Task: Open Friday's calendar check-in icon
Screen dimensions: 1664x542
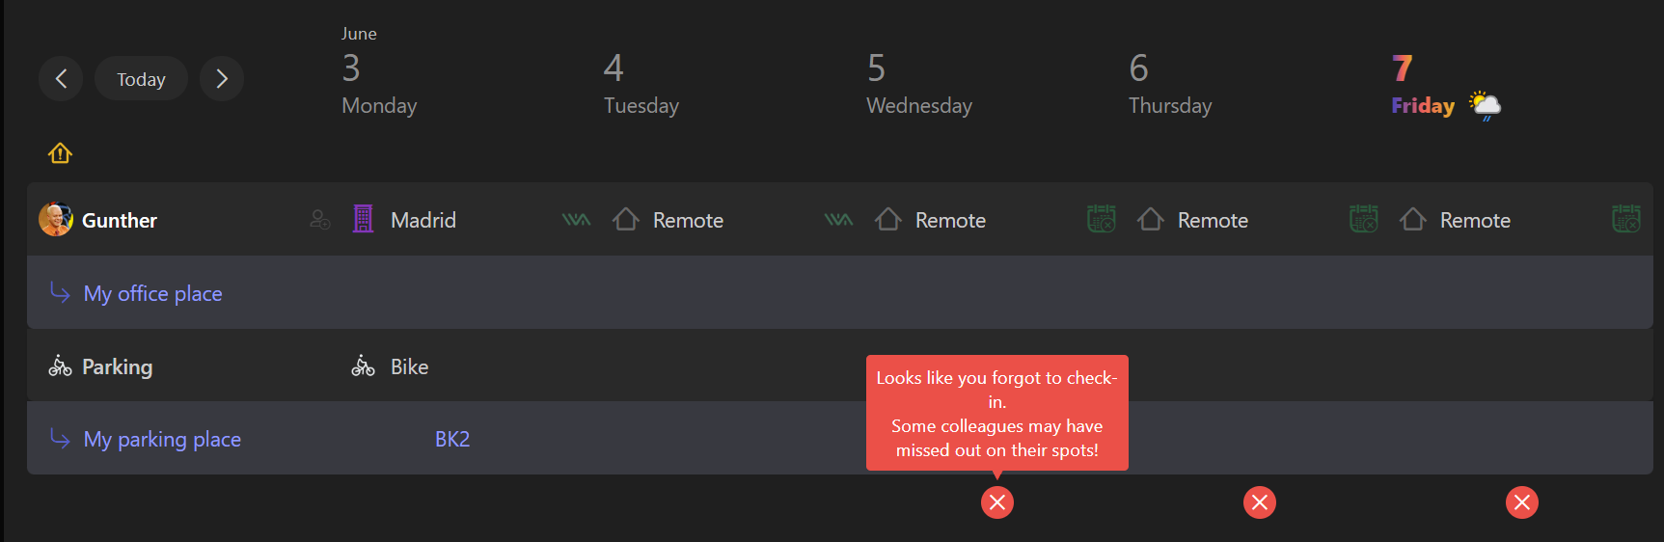Action: 1625,219
